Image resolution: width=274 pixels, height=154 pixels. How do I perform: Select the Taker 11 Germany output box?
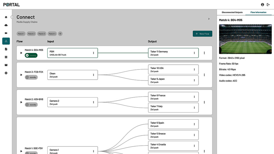click(x=173, y=53)
